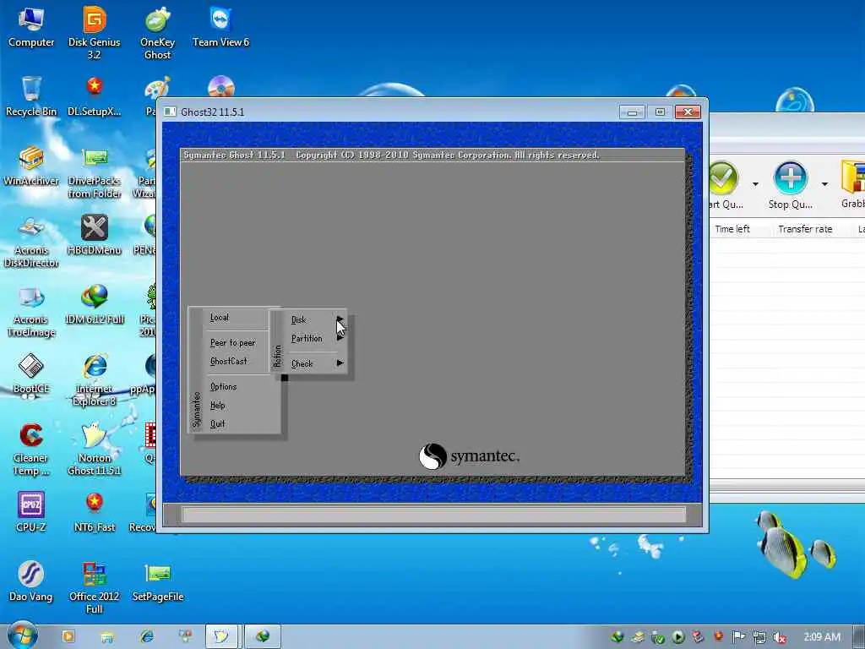This screenshot has height=649, width=865.
Task: Select the CPU-Z desktop icon
Action: (x=31, y=513)
